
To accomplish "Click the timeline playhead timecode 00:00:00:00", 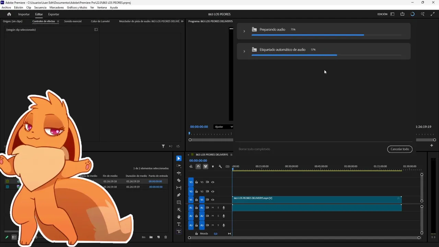I will click(x=198, y=161).
